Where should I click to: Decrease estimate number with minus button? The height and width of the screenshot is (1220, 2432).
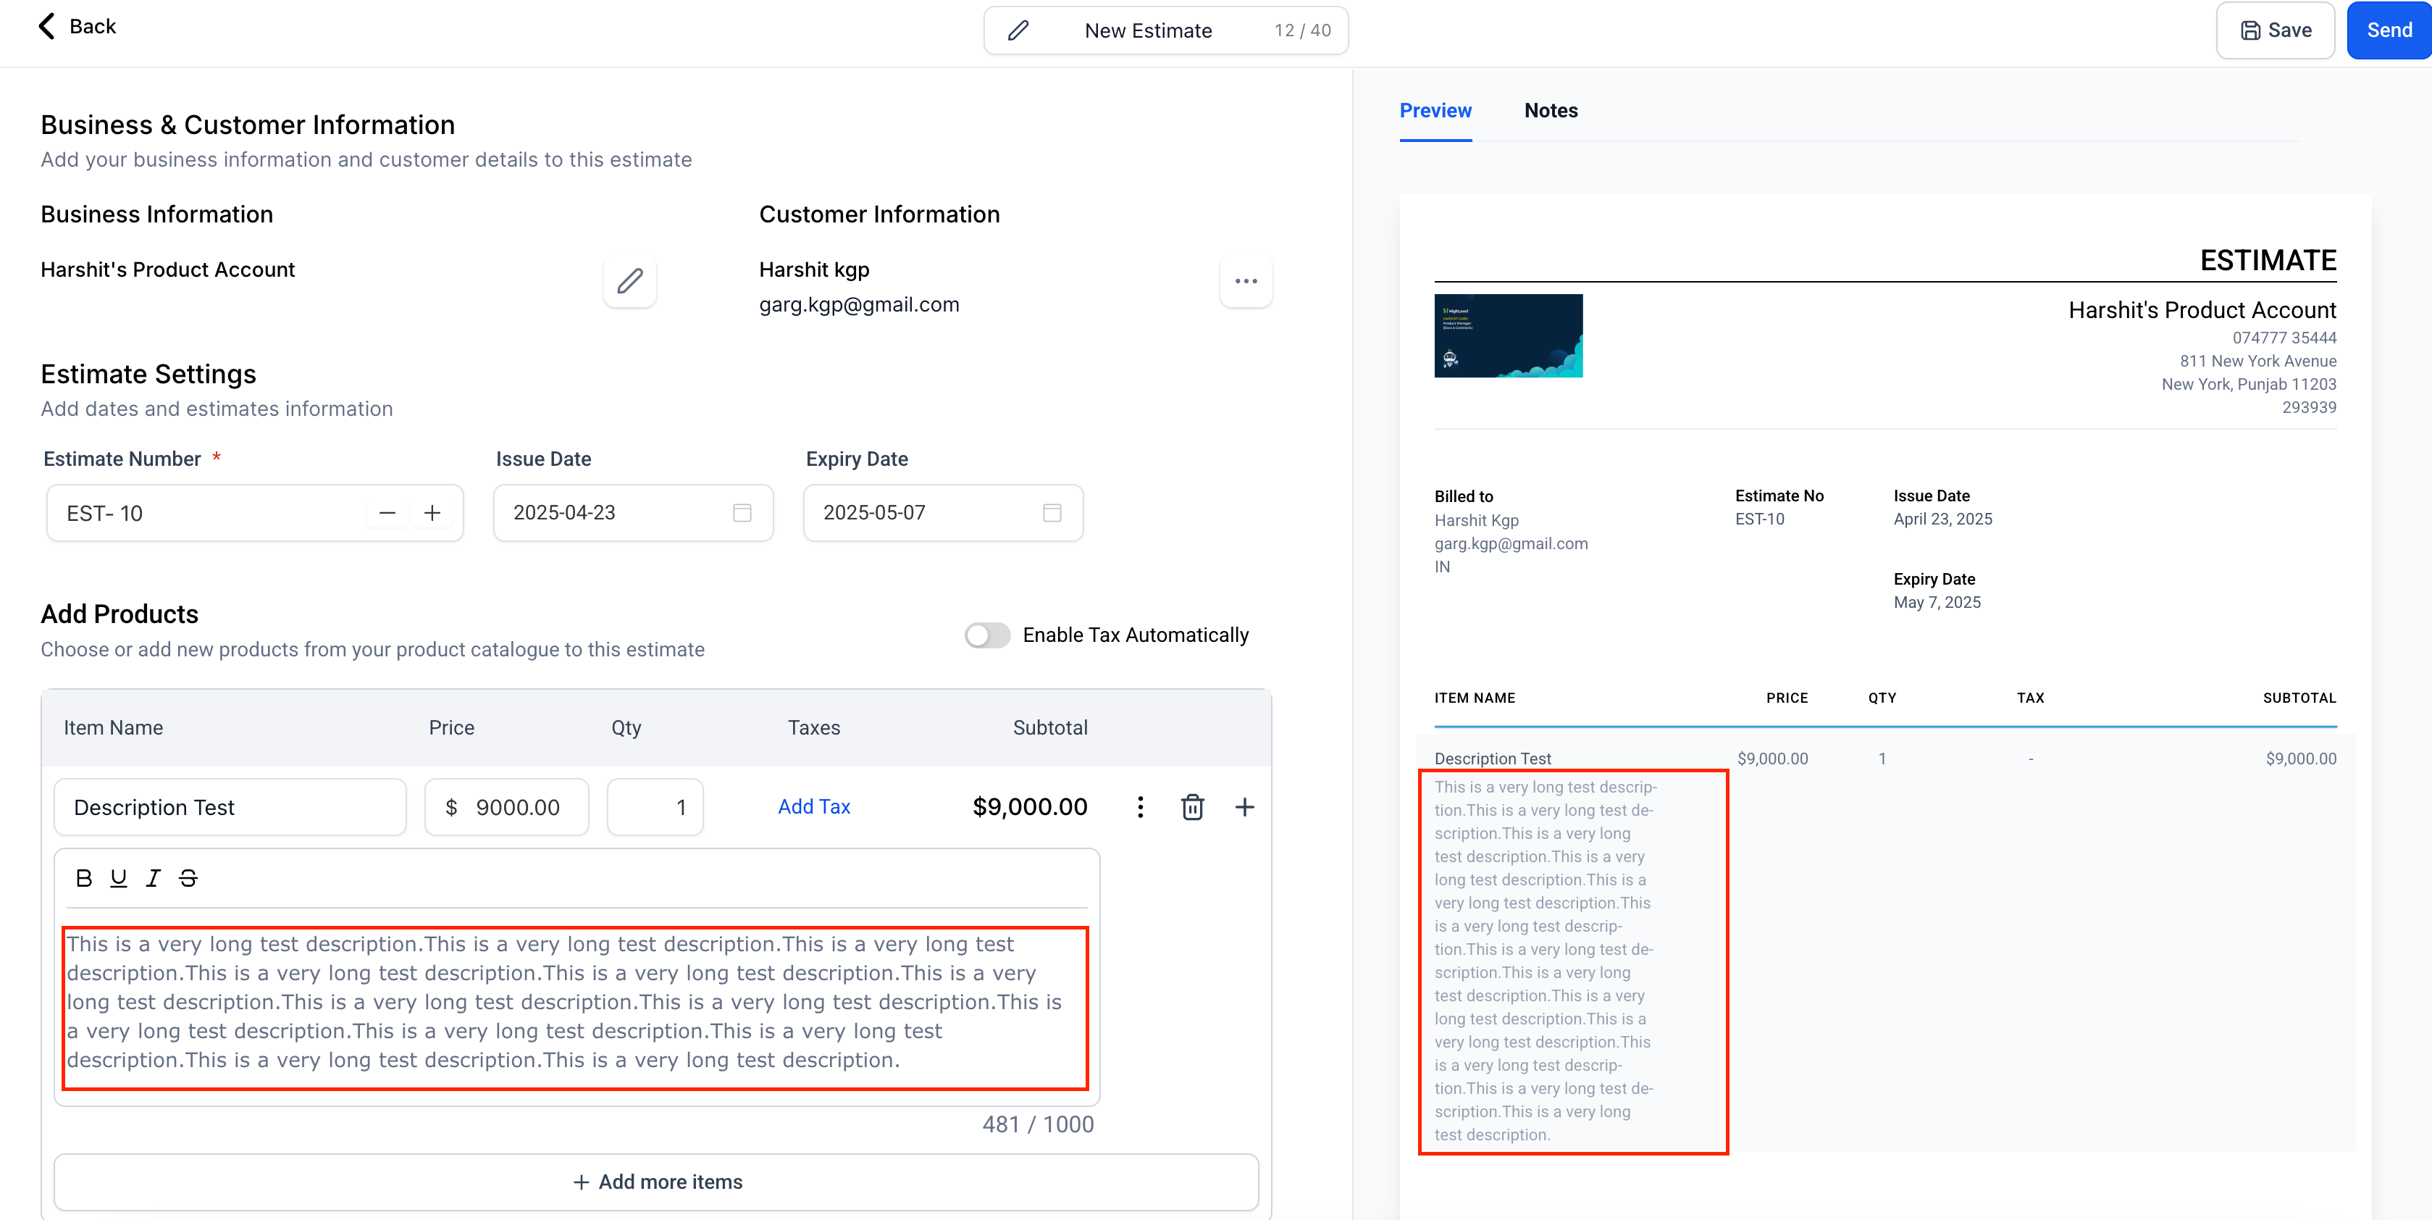click(x=387, y=513)
